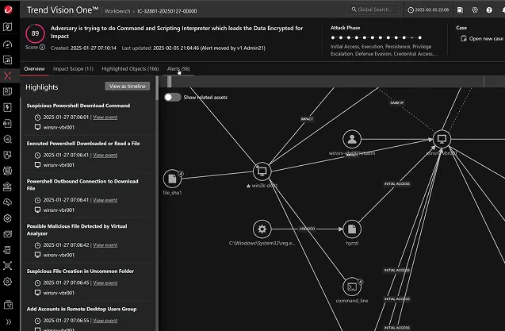Open the Highlighted Objects tab

(130, 69)
